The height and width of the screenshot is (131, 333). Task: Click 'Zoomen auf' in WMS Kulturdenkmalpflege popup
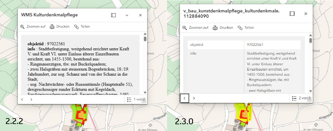(x=33, y=27)
